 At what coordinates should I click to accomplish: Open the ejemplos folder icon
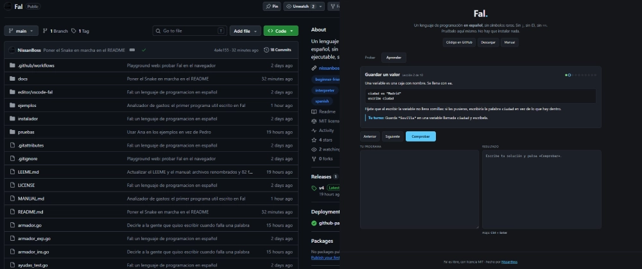(x=12, y=105)
